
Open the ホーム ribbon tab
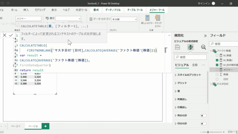click(x=14, y=10)
